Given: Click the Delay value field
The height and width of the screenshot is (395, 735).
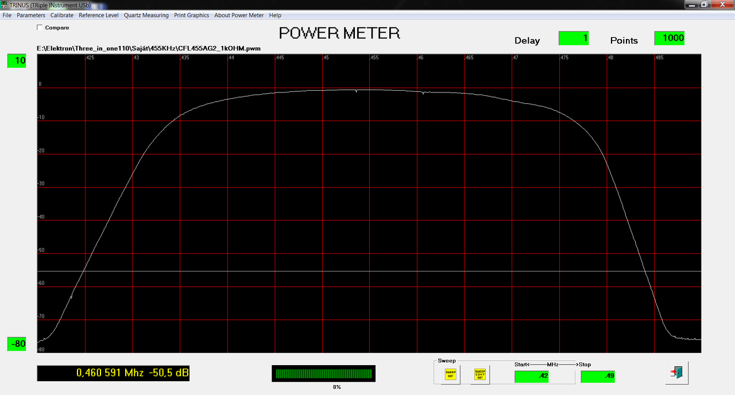Looking at the screenshot, I should point(574,38).
